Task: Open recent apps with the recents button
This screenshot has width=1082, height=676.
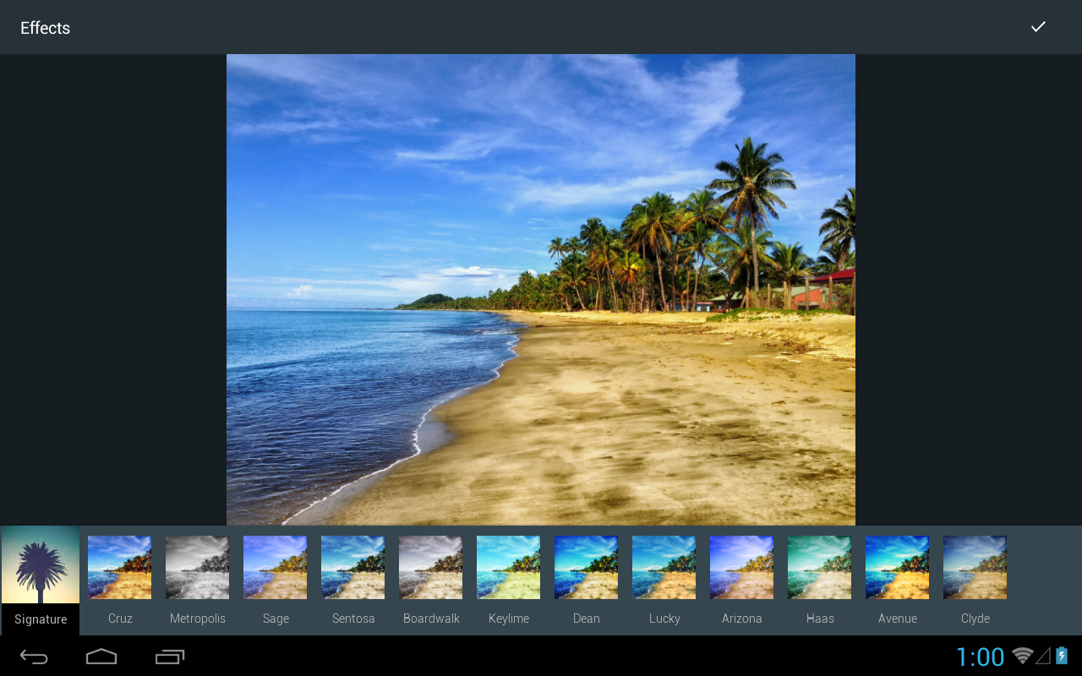Action: pos(169,656)
